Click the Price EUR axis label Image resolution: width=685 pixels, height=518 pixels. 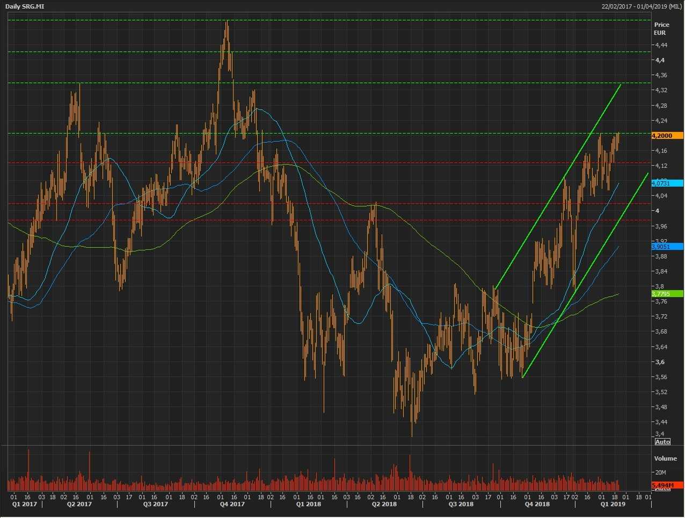coord(661,28)
